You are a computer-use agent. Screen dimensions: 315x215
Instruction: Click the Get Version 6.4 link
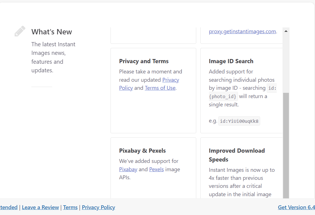click(296, 207)
